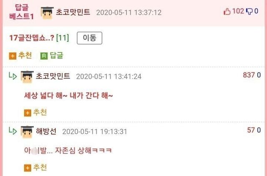Screen dimensions: 267x176
Task: Open 해방선 username profile link
Action: coord(46,131)
